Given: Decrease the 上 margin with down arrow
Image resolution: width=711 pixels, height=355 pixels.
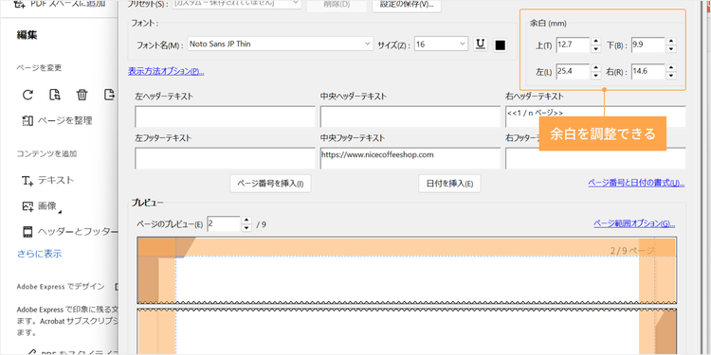Looking at the screenshot, I should click(596, 49).
